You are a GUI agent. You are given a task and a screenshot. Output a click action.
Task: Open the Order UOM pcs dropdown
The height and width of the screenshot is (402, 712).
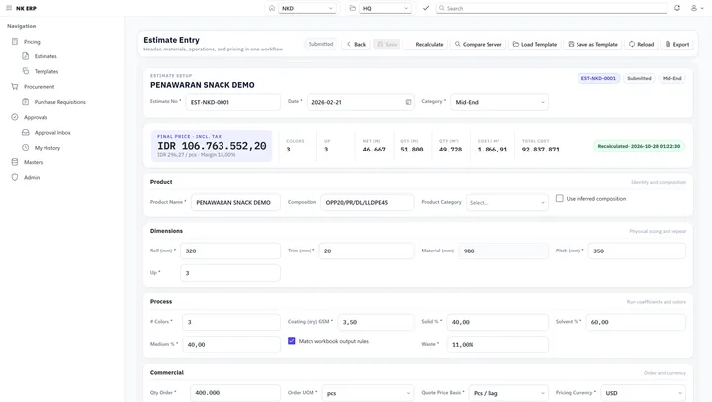[x=368, y=393]
